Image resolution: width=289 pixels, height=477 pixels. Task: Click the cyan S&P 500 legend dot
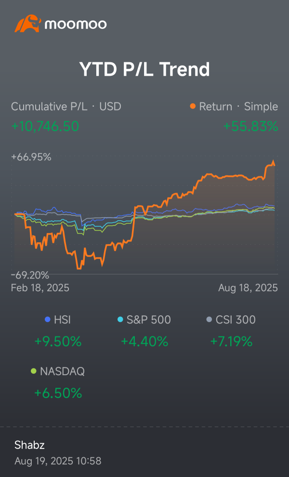pyautogui.click(x=120, y=320)
